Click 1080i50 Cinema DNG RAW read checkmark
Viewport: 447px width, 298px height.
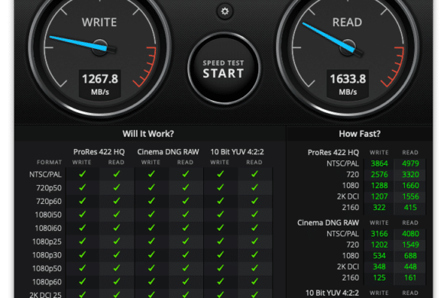[186, 214]
